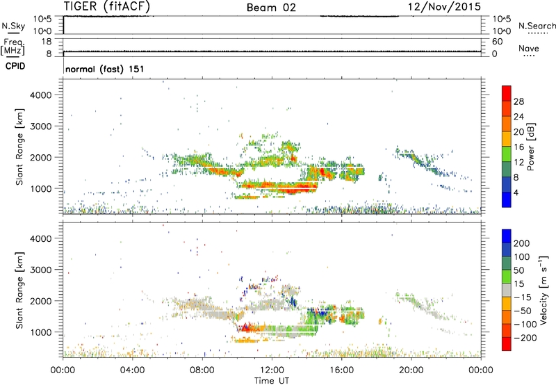Click the '20:00' time tick label

(411, 370)
